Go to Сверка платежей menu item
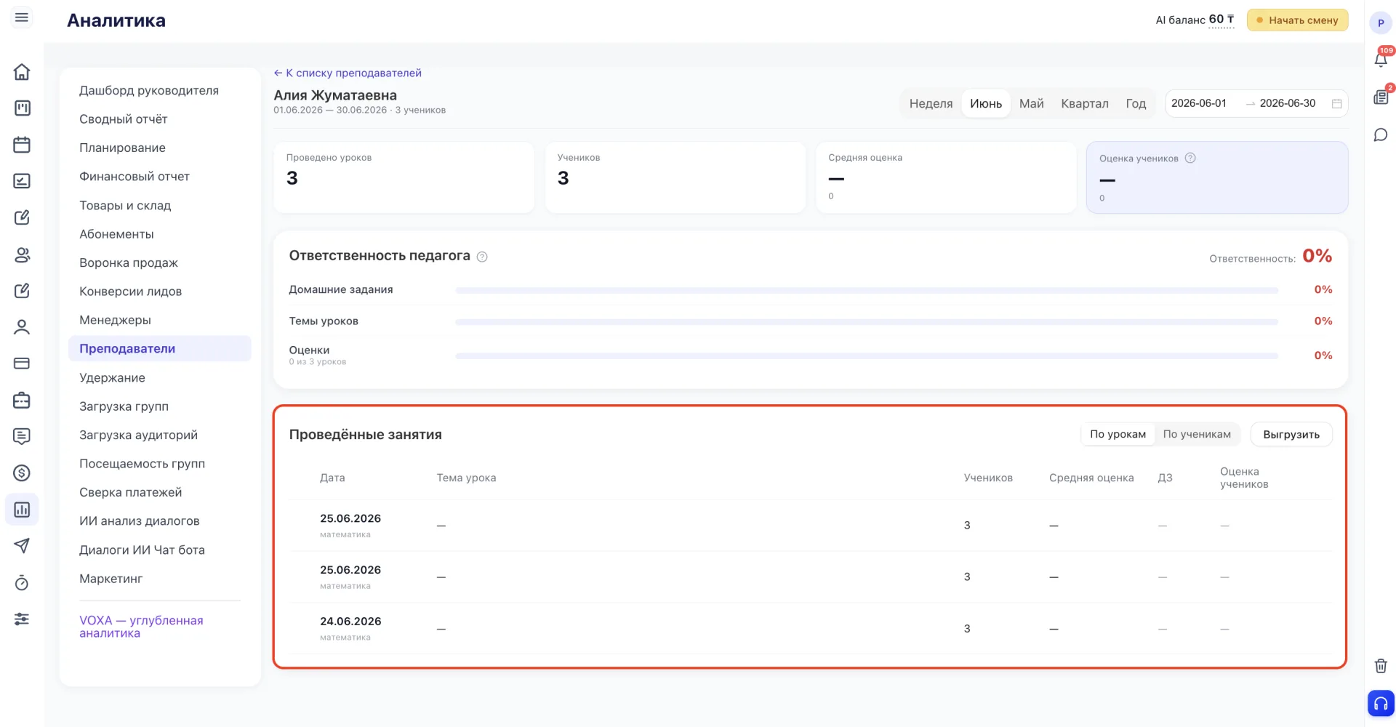 (x=131, y=492)
